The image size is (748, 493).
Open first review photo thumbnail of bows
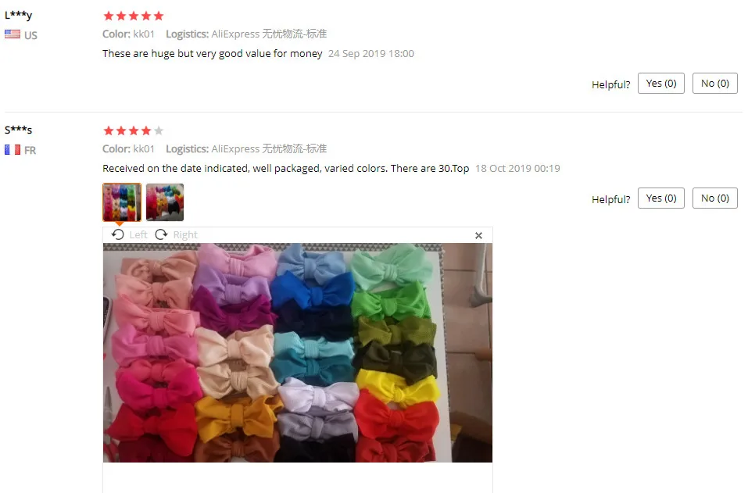[x=122, y=202]
